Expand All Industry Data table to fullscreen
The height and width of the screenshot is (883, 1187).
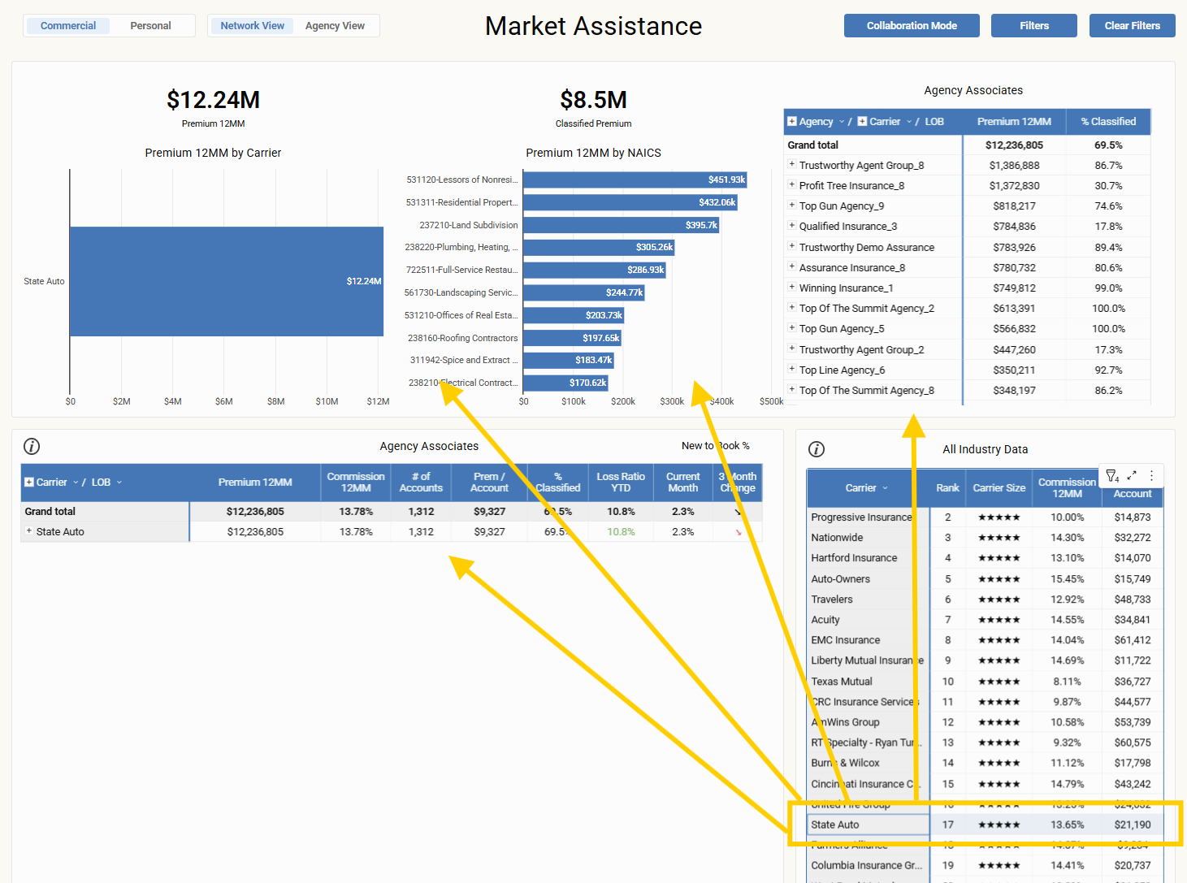[x=1132, y=476]
